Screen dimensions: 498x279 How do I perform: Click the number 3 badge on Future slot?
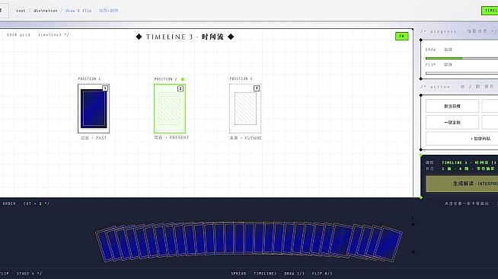[x=257, y=88]
